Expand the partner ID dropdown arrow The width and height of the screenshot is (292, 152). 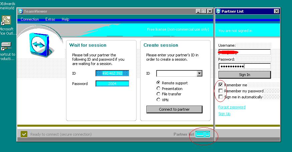200,73
